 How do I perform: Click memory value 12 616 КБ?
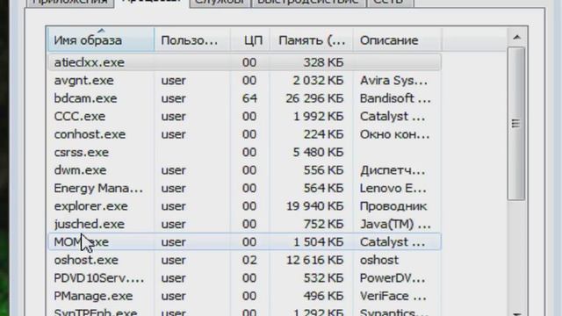(314, 260)
